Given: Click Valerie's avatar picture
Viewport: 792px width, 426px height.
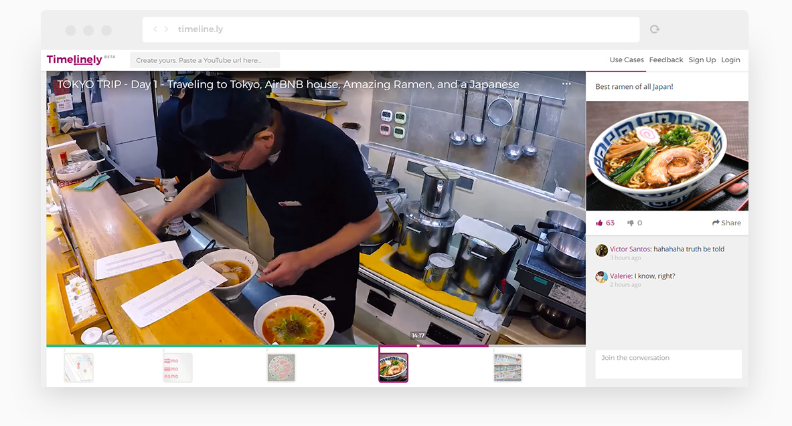Looking at the screenshot, I should coord(601,277).
